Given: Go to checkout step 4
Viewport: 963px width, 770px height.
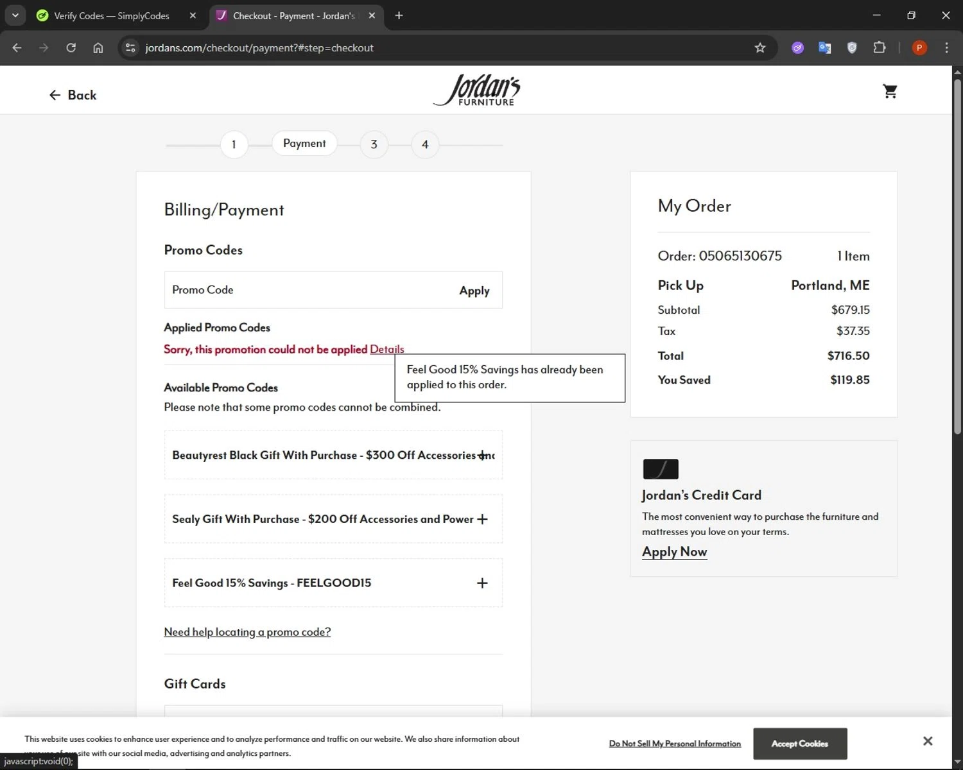Looking at the screenshot, I should pyautogui.click(x=425, y=144).
